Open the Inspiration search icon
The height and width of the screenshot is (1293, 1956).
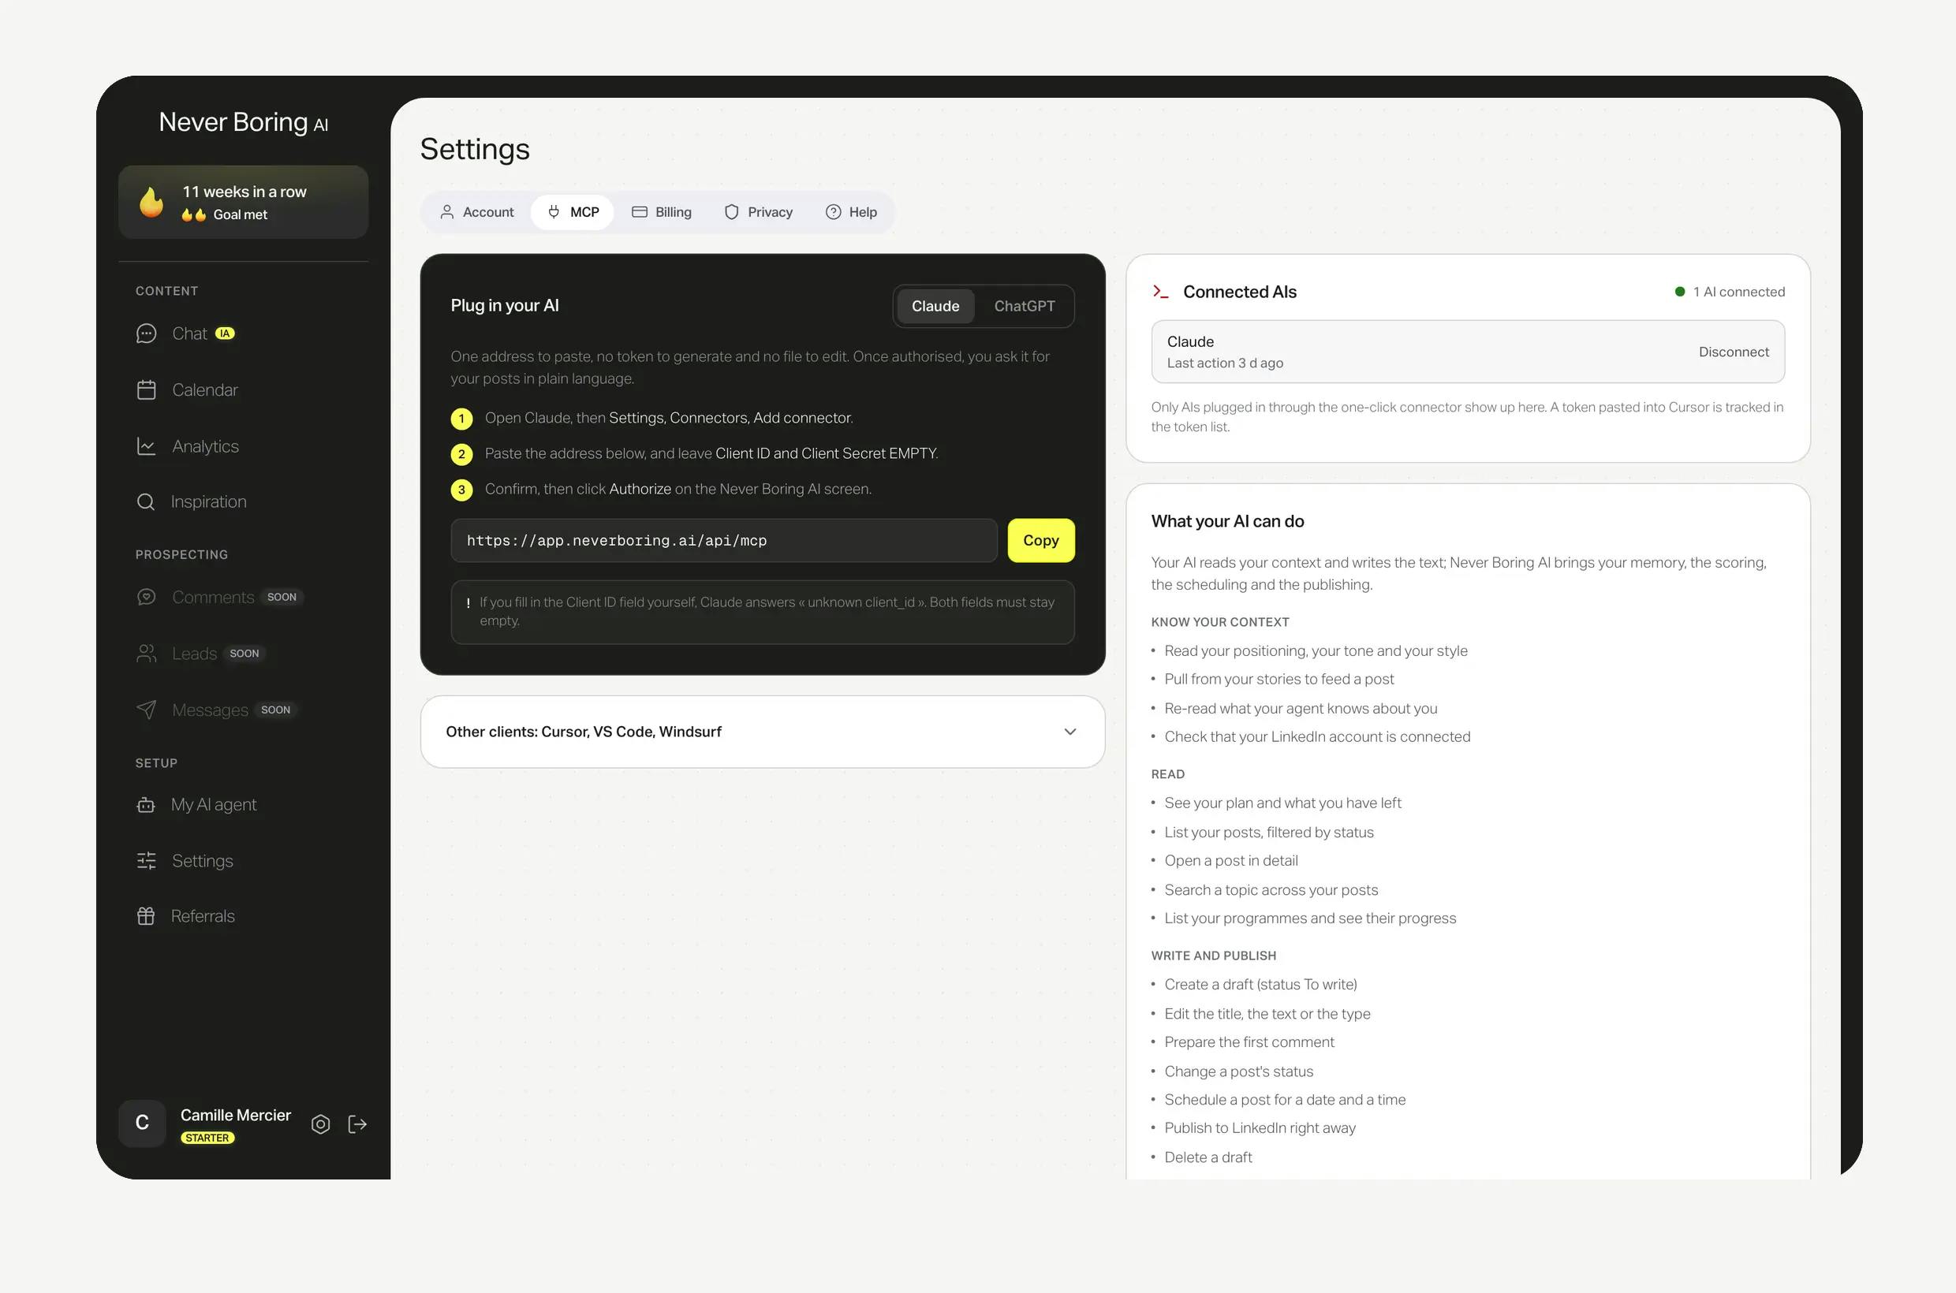click(x=145, y=501)
